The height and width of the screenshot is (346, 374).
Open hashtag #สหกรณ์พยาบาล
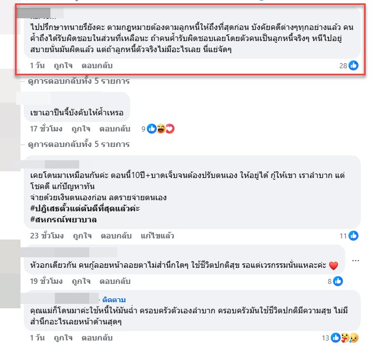pos(64,220)
